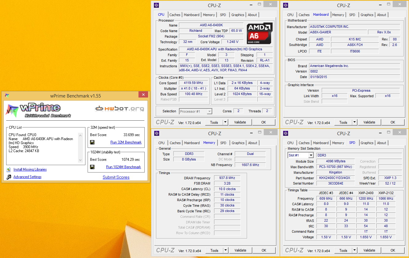Open Mainboard tab in Memory window

point(192,143)
